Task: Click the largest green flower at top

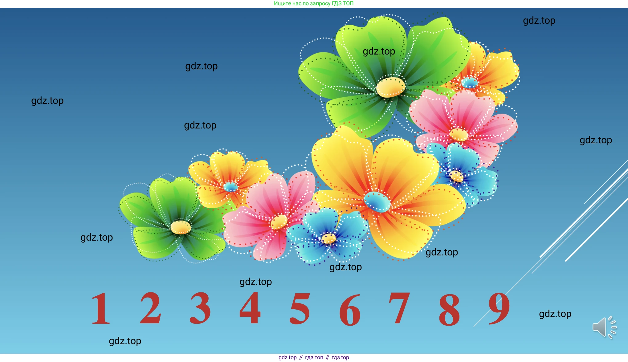Action: (x=390, y=87)
